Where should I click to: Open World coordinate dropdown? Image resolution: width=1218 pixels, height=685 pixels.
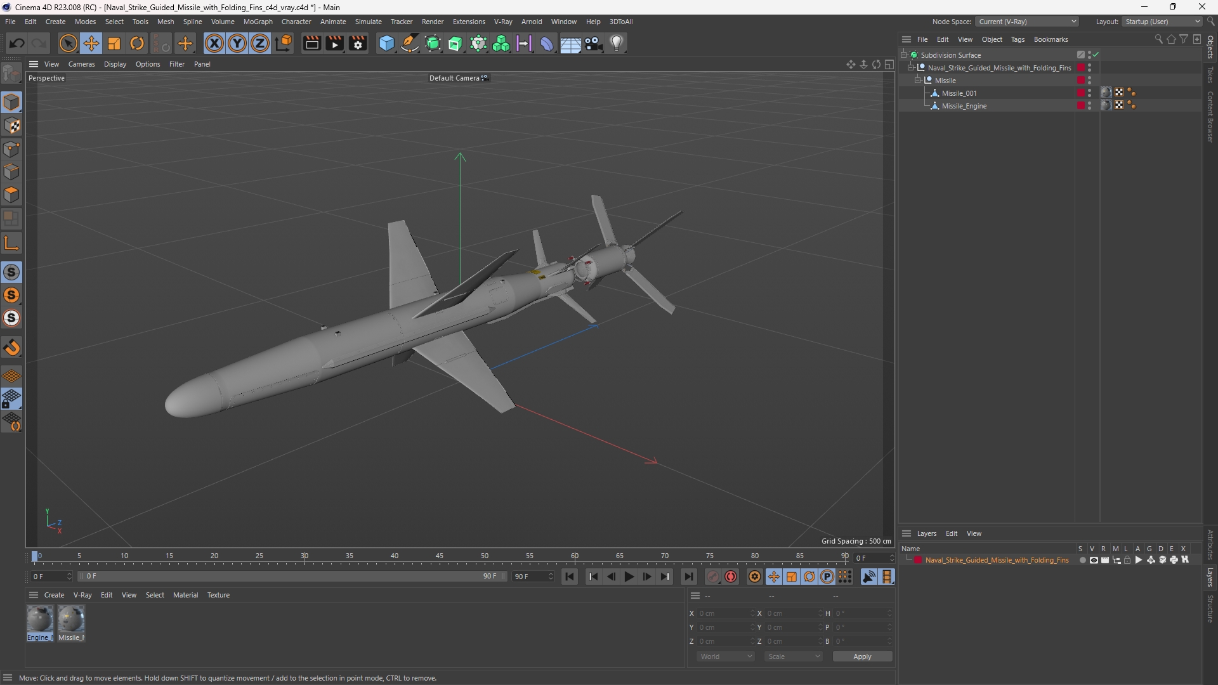coord(726,656)
